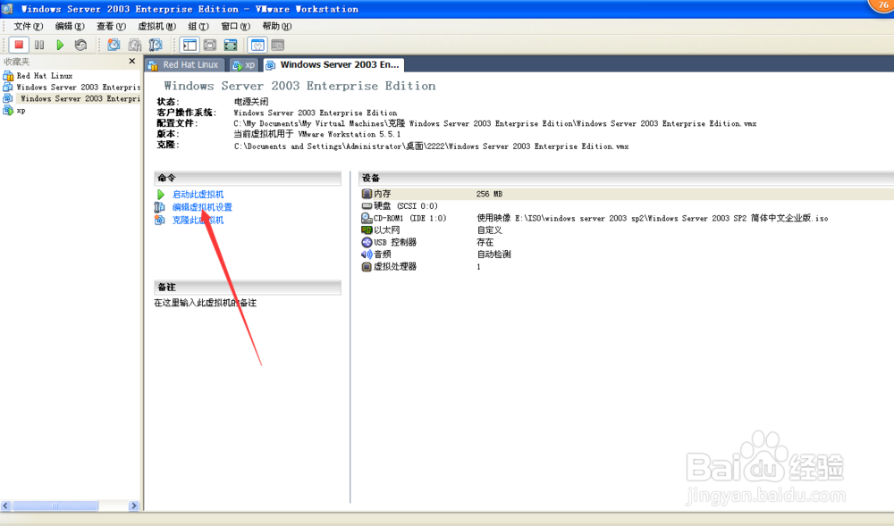Select the USB 控制器 device icon

(x=367, y=242)
